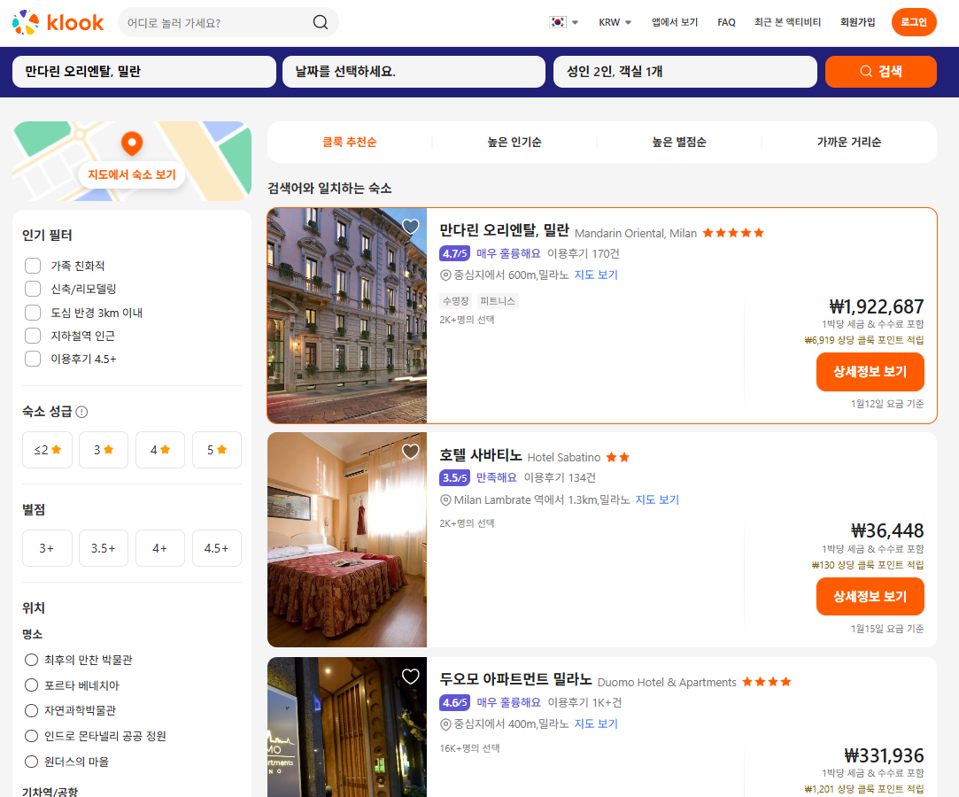Click the 로그인 button
This screenshot has height=797, width=959.
point(914,22)
